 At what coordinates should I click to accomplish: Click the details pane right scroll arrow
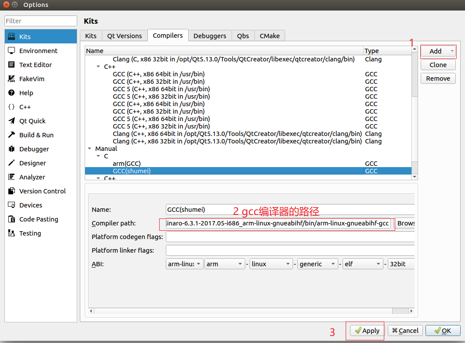pyautogui.click(x=411, y=311)
